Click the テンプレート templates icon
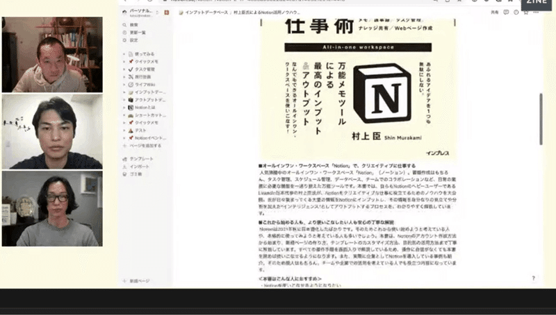 tap(124, 159)
